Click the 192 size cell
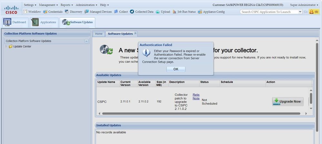This screenshot has width=322, height=144. (x=159, y=101)
